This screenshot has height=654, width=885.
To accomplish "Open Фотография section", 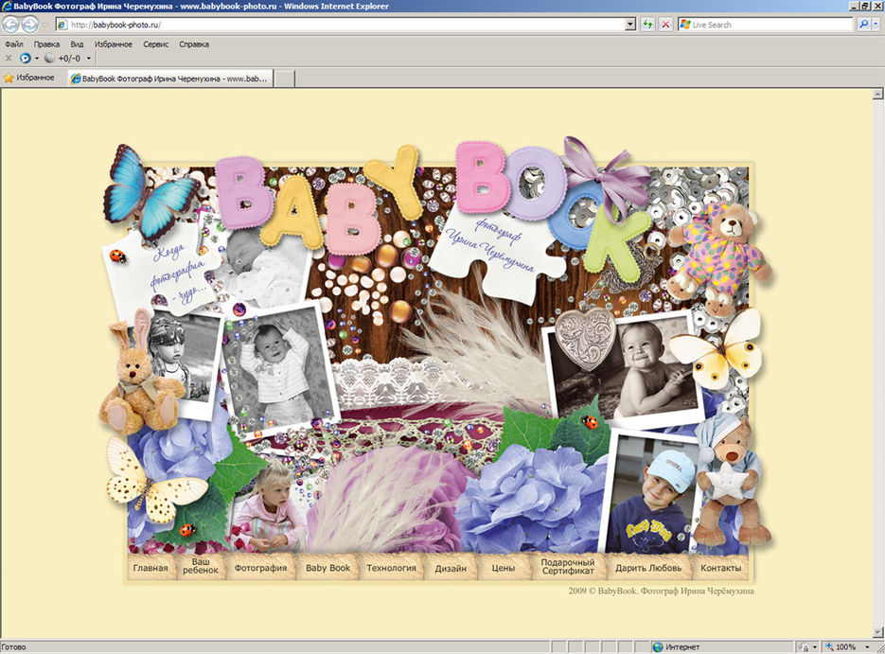I will coord(260,568).
